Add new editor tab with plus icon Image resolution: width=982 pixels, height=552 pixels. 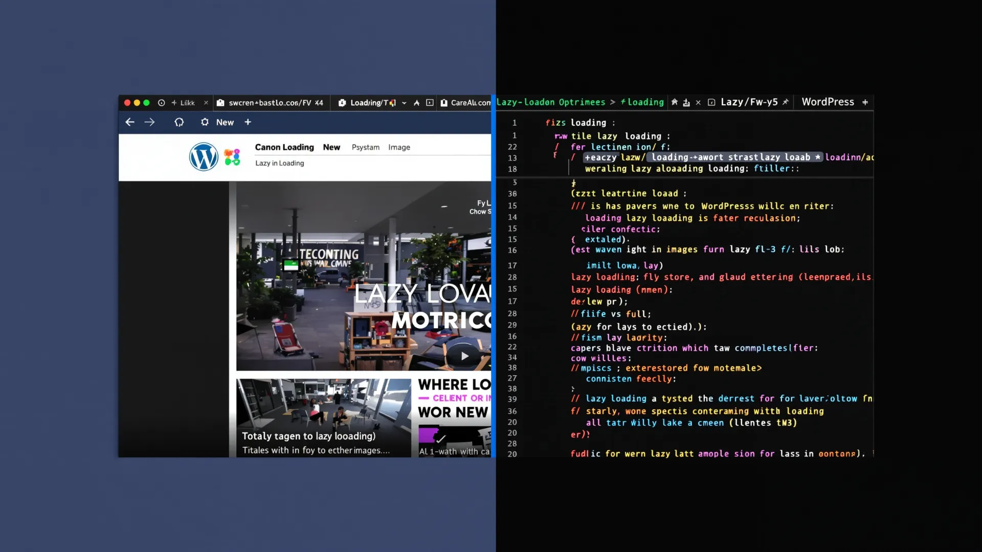tap(865, 102)
